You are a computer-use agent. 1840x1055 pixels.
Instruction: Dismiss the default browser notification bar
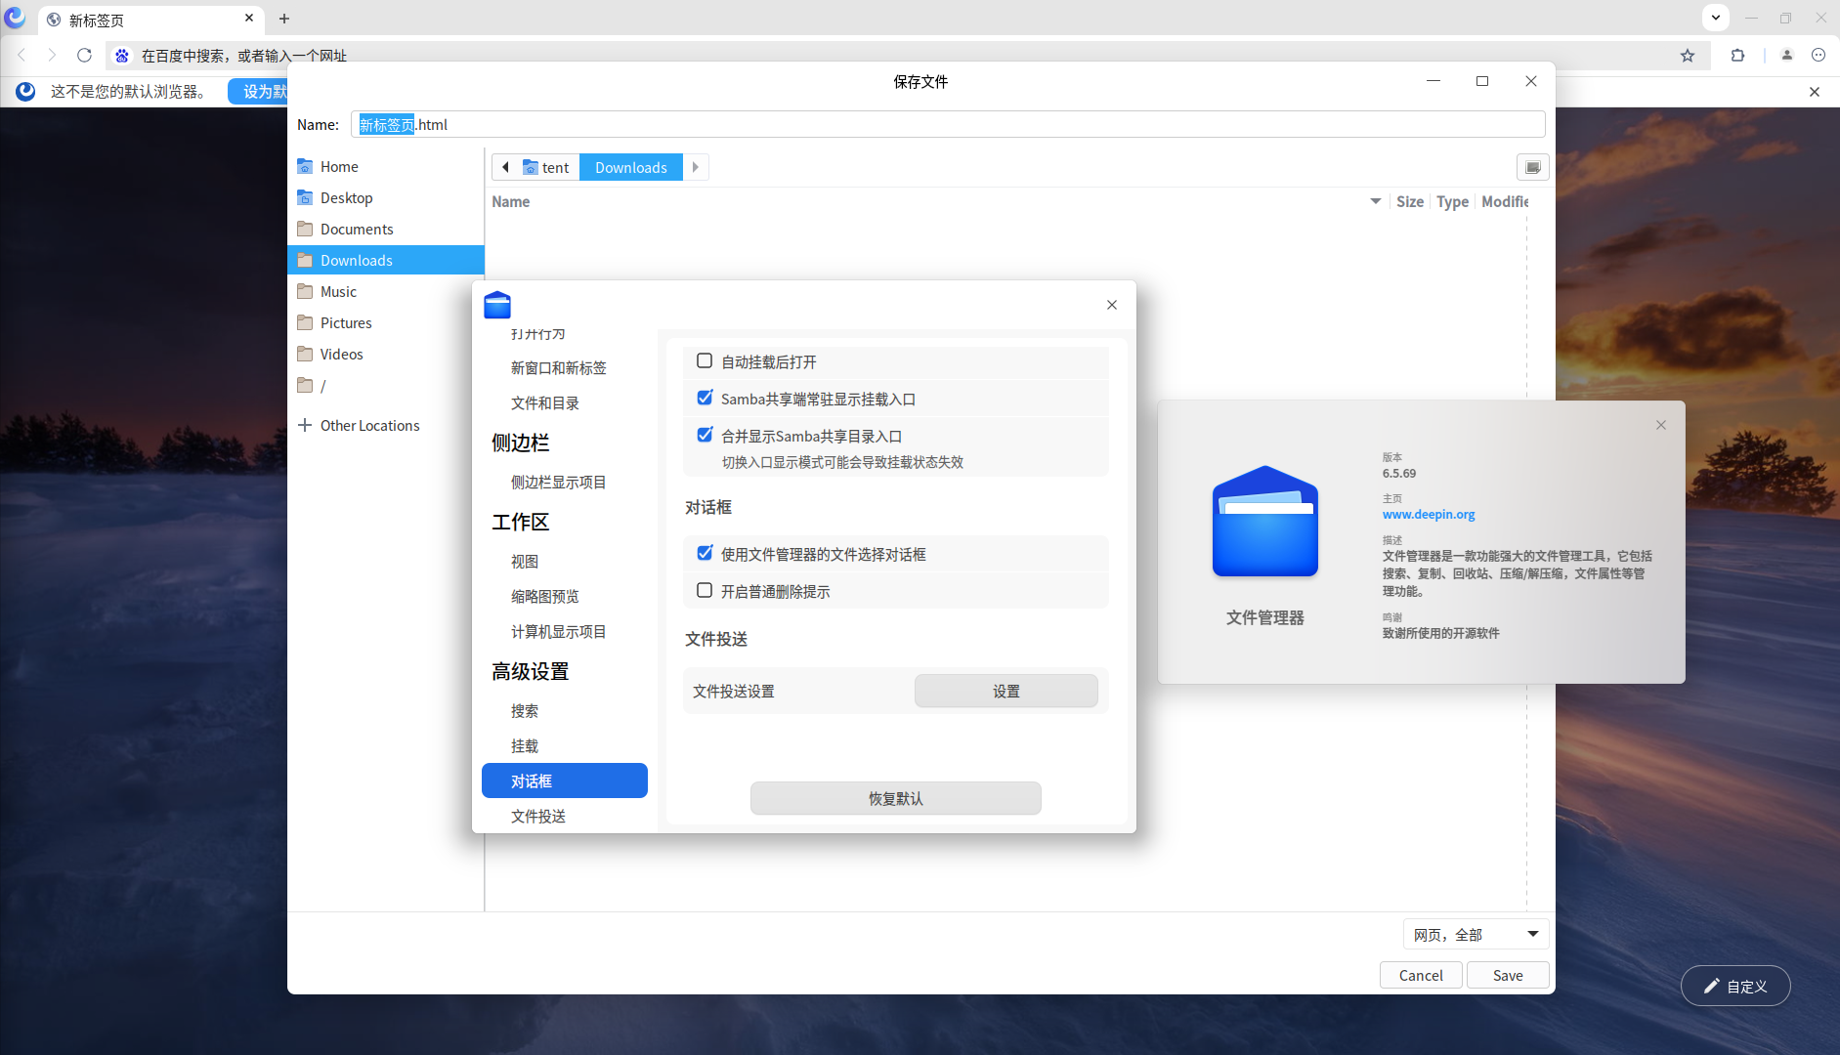click(x=1815, y=92)
